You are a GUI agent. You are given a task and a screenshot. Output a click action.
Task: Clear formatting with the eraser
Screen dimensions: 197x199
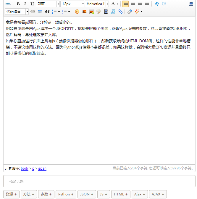[x=130, y=12]
